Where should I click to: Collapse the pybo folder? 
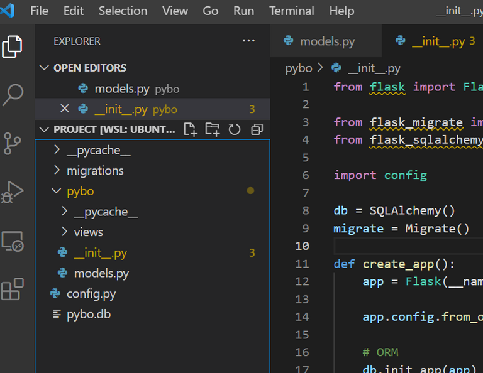point(80,192)
